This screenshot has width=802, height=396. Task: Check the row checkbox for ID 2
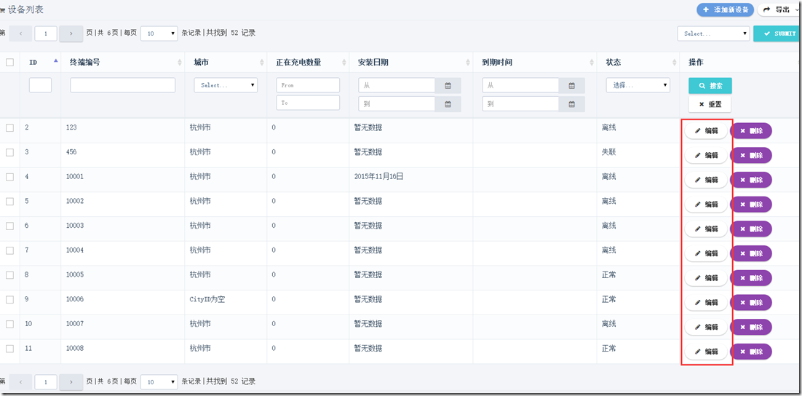click(x=9, y=128)
